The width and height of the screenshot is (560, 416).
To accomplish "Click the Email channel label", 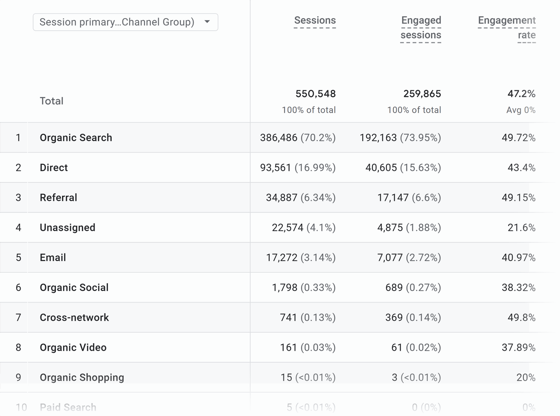I will [53, 258].
